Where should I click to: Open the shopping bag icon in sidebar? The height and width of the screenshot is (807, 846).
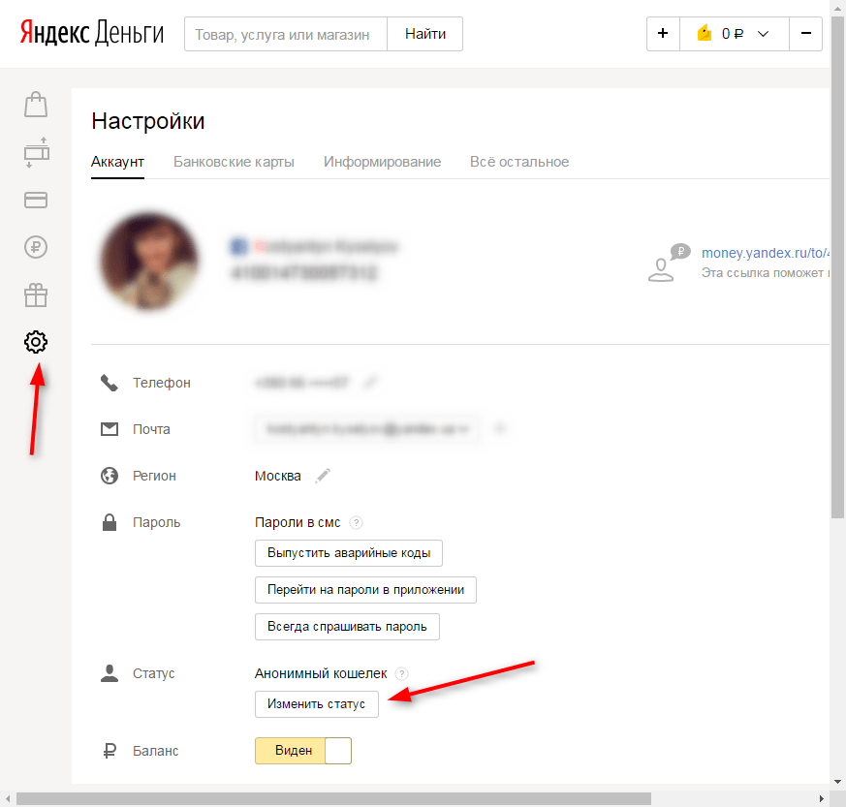36,105
